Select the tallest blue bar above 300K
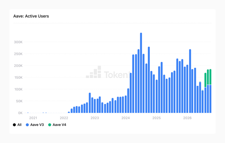 pos(141,73)
